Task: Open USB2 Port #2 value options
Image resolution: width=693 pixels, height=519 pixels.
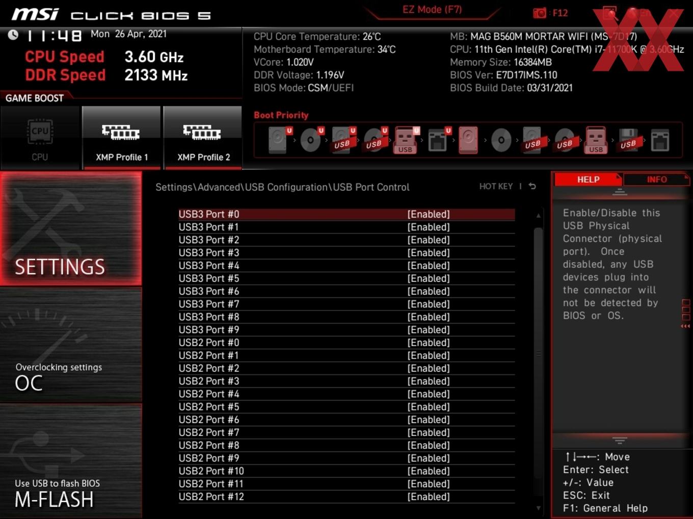Action: coord(429,368)
